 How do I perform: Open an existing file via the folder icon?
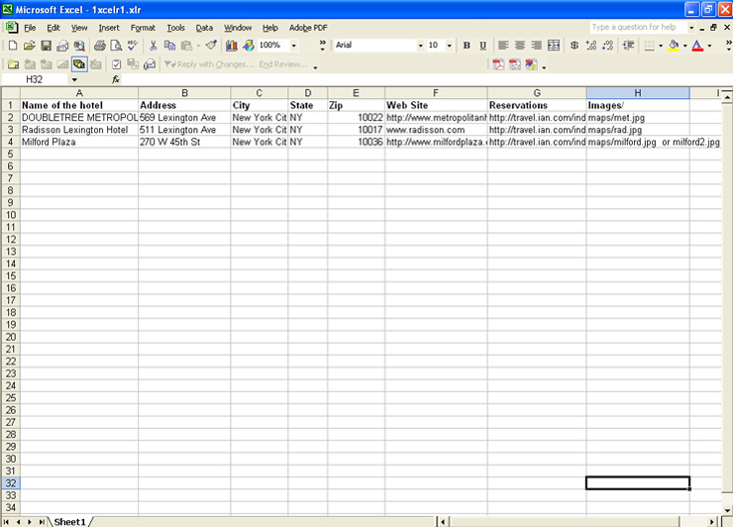click(x=29, y=46)
